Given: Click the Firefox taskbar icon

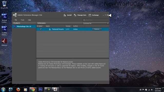Looking at the screenshot, I should 18,90.
